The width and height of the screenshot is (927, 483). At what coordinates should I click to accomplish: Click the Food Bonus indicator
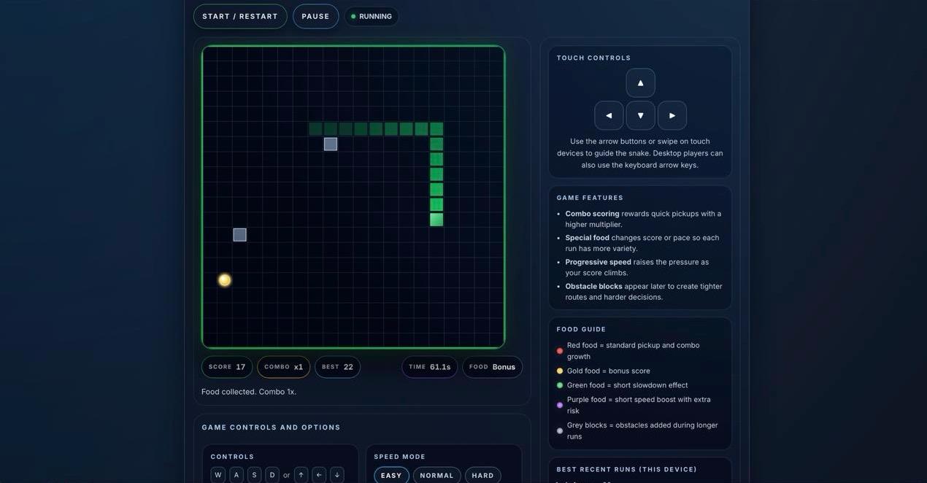pyautogui.click(x=493, y=367)
